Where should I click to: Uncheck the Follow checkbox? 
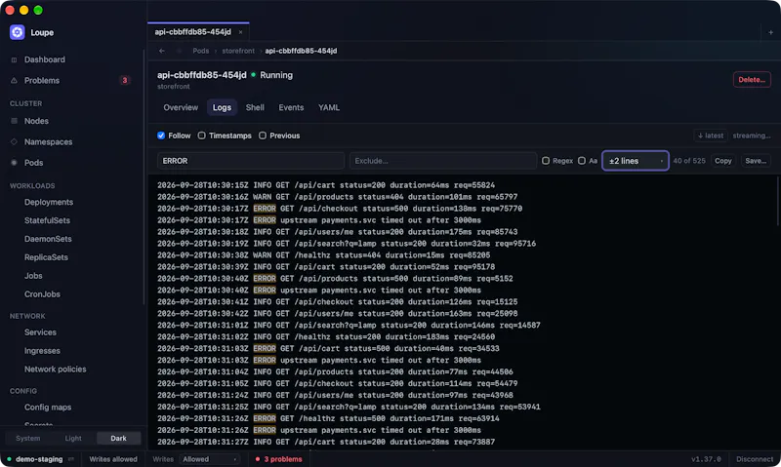[x=161, y=136]
